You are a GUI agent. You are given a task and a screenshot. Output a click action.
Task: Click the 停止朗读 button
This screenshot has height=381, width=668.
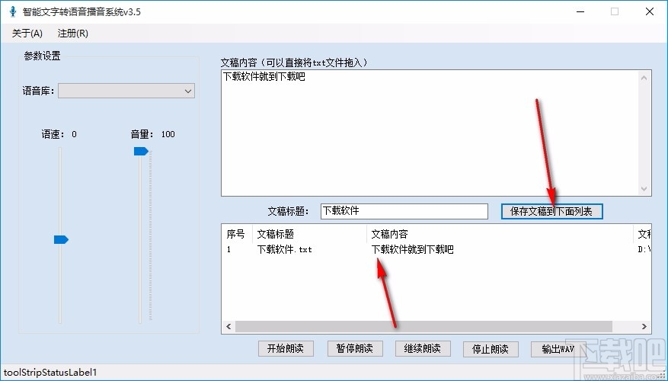click(491, 349)
